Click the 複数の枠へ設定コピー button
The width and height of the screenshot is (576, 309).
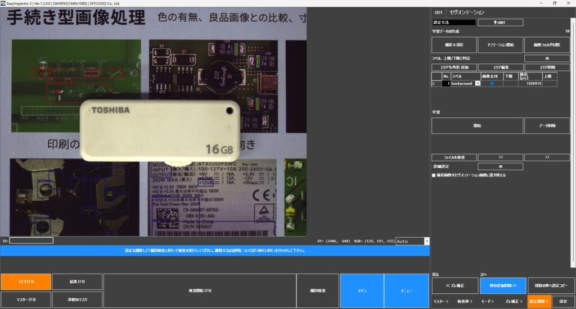tap(551, 285)
